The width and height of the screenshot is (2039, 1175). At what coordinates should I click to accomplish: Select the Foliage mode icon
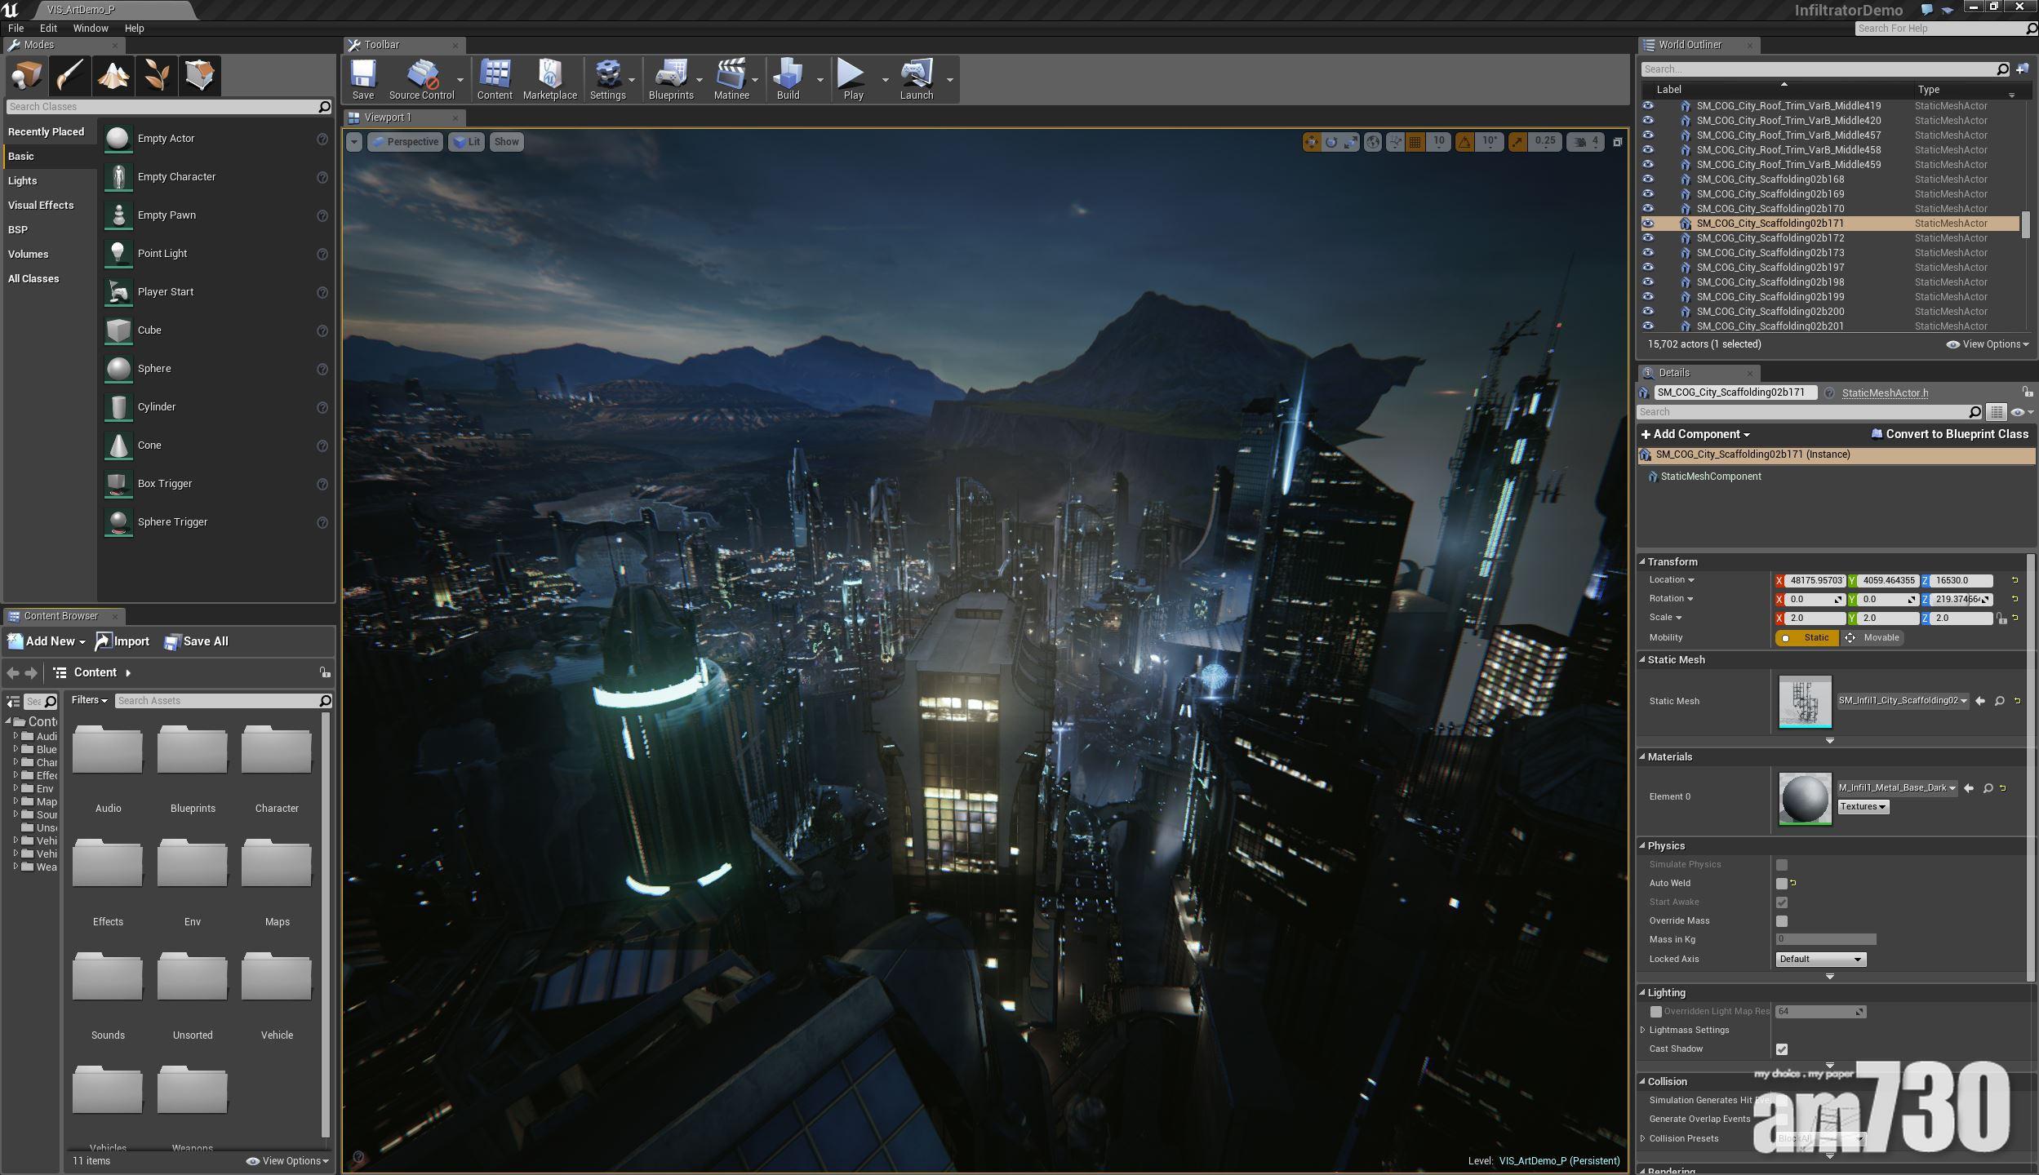click(x=156, y=76)
